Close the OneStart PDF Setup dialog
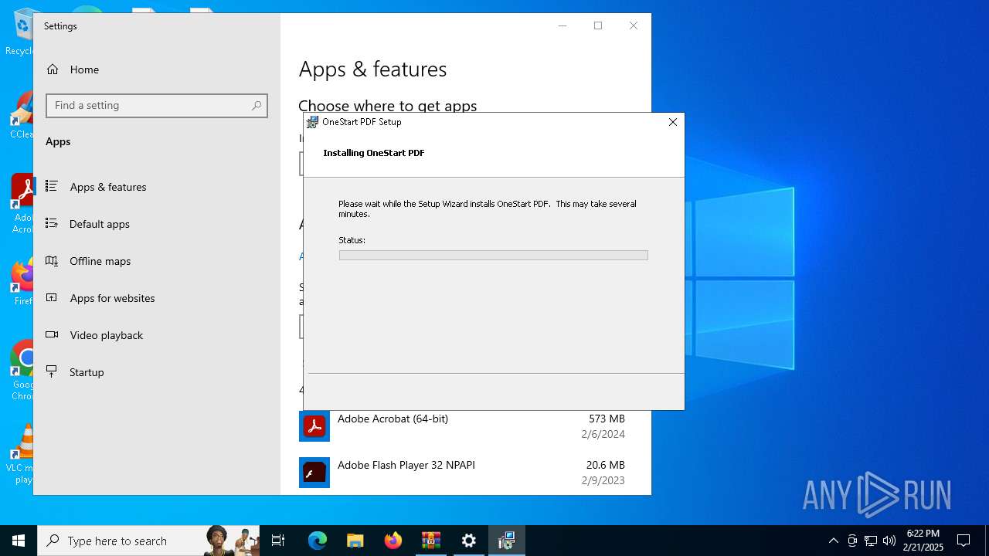The width and height of the screenshot is (989, 556). click(x=672, y=122)
